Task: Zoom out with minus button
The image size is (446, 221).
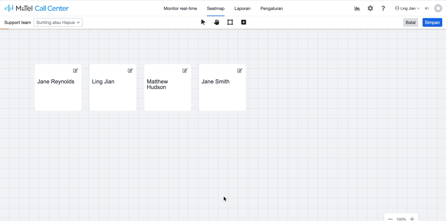Action: pos(390,219)
